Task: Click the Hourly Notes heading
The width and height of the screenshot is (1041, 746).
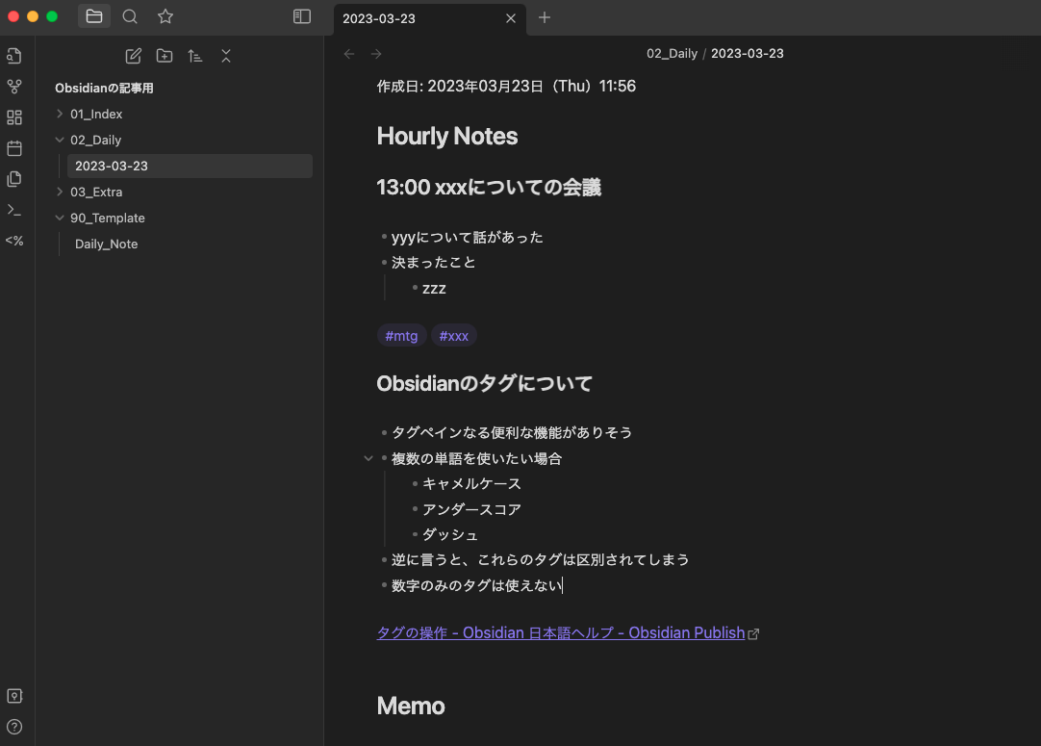Action: tap(447, 136)
